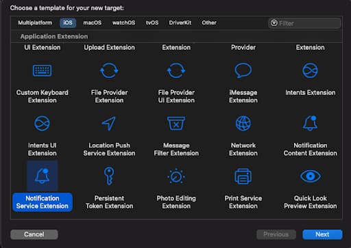Select the Custom Keyboard Extension icon

click(43, 70)
